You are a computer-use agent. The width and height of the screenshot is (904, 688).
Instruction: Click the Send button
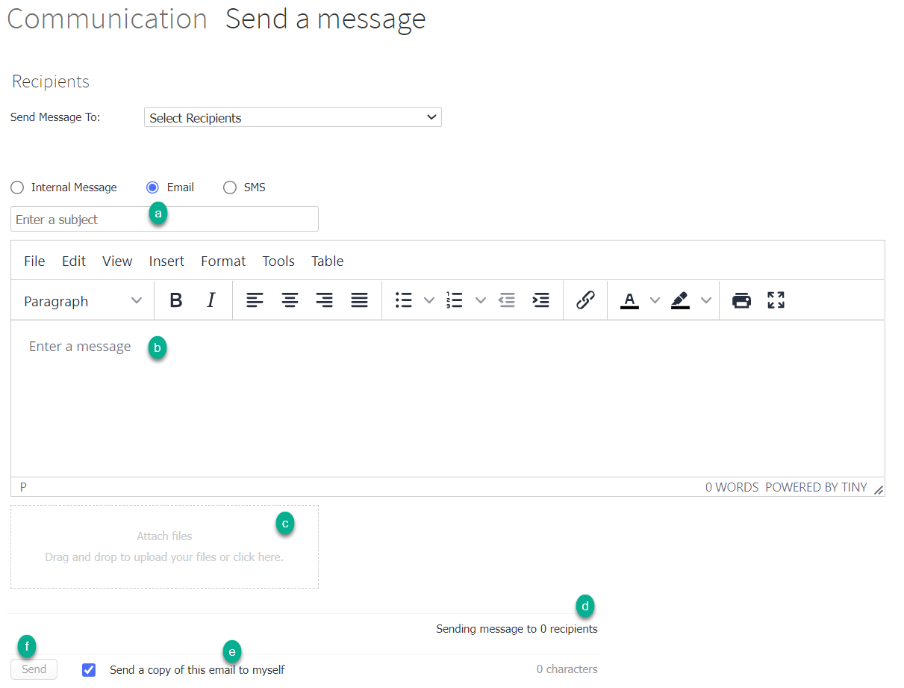coord(33,669)
